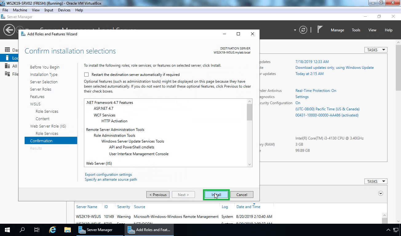The width and height of the screenshot is (401, 236).
Task: Refresh Server Manager with the circular arrows icon
Action: (303, 30)
